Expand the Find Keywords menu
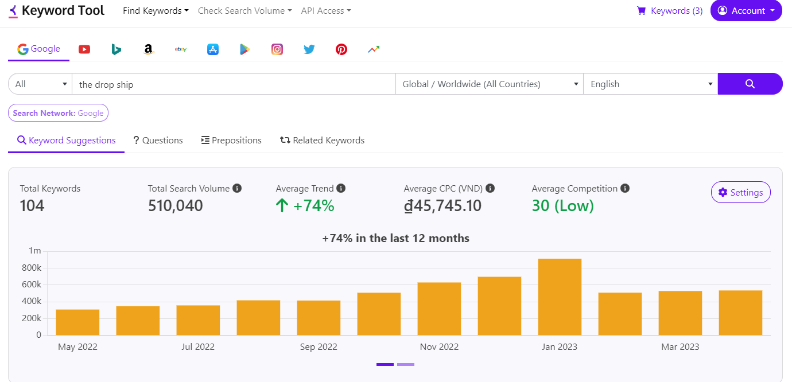Screen dimensions: 792x382 (156, 11)
